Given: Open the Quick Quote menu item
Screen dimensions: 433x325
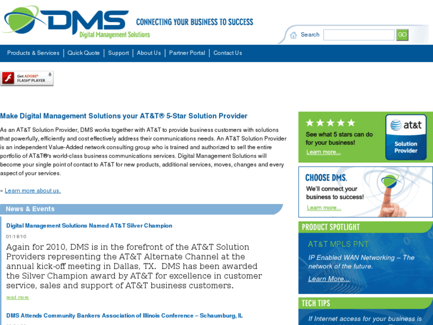Looking at the screenshot, I should point(83,53).
